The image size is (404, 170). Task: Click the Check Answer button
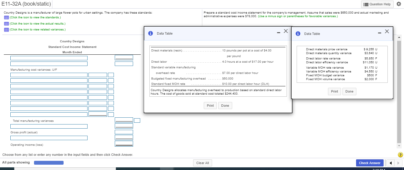pos(370,163)
